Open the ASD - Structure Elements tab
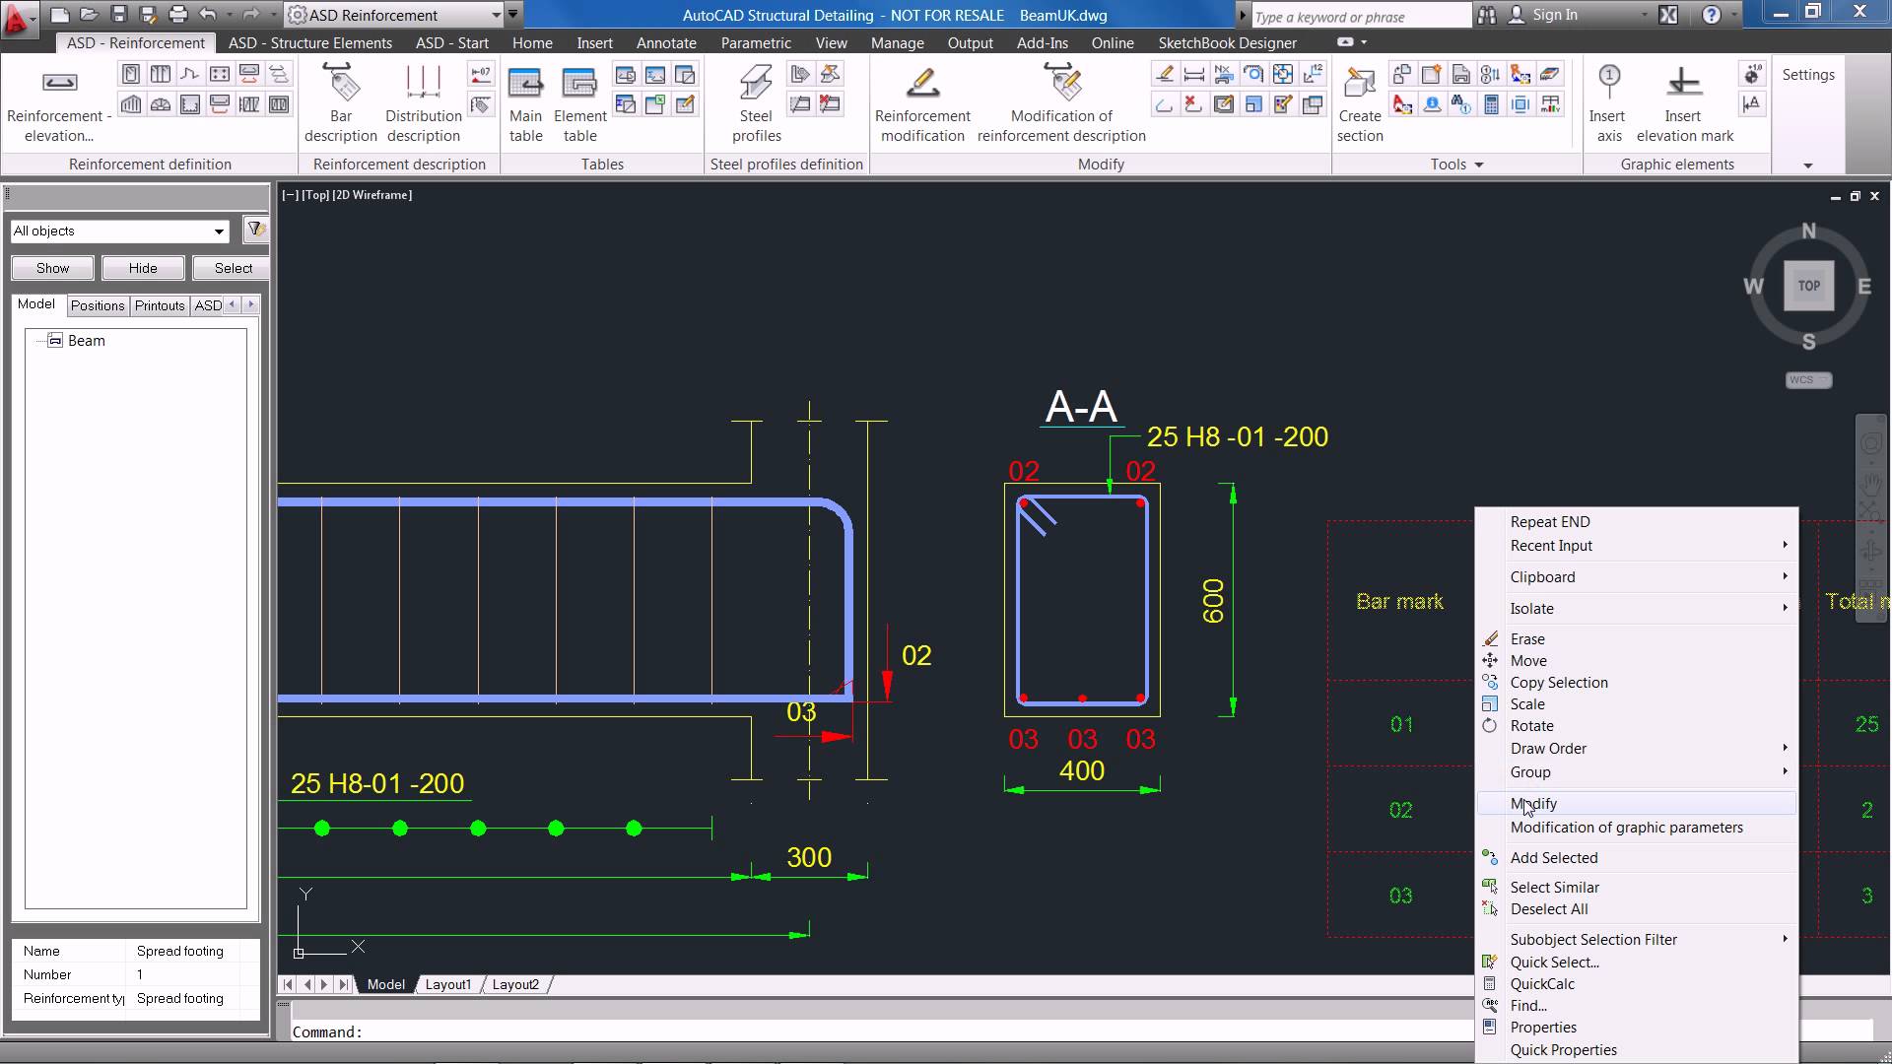Viewport: 1892px width, 1064px height. 310,43
